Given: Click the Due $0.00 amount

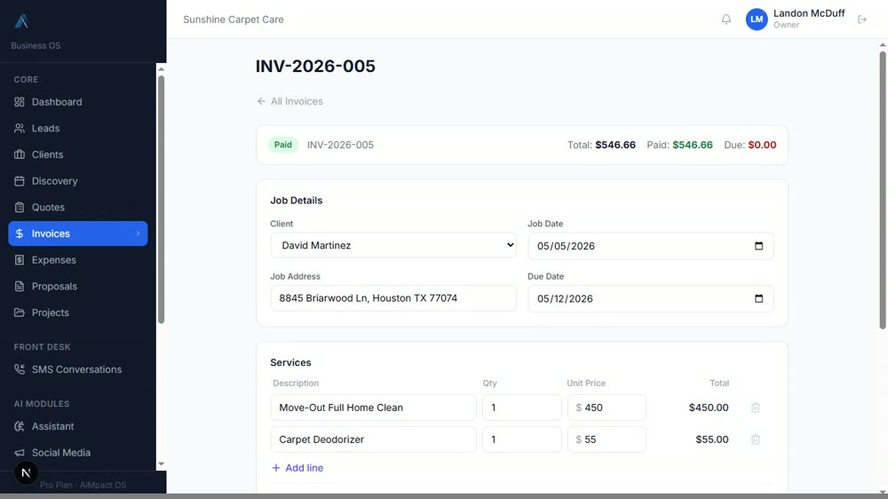Looking at the screenshot, I should coord(762,145).
